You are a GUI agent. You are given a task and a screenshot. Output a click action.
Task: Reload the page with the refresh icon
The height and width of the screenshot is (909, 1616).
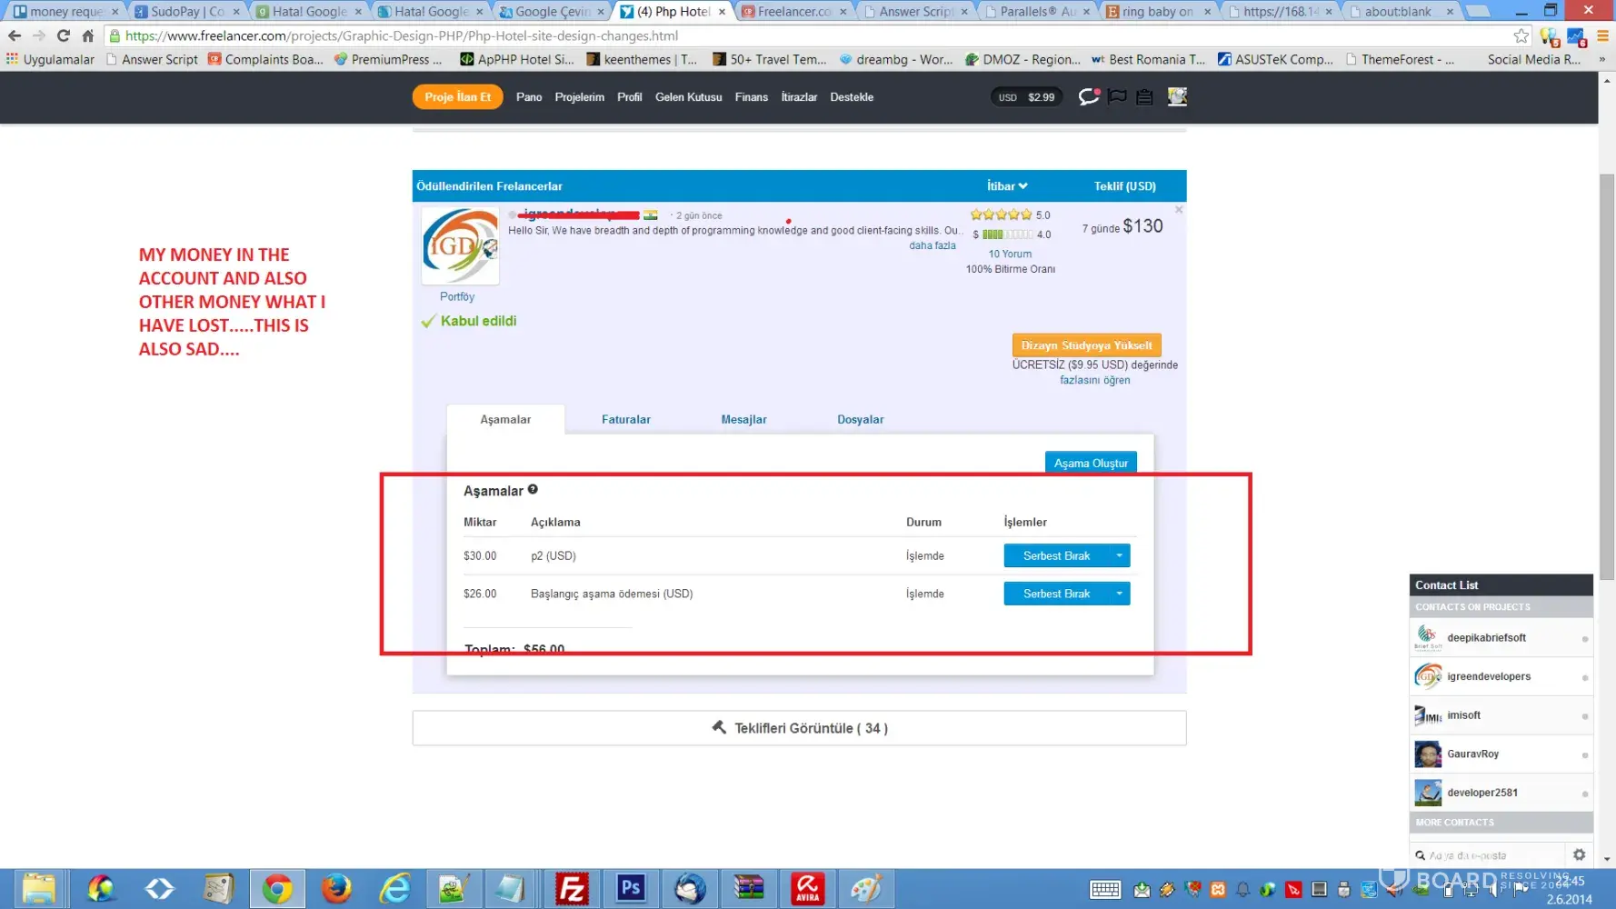tap(63, 36)
